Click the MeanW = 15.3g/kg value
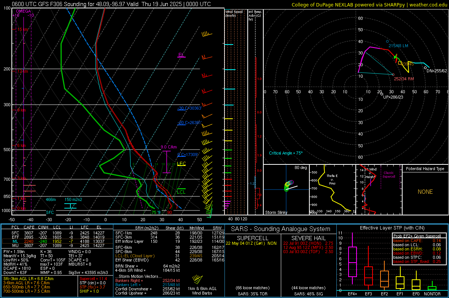 click(19, 256)
